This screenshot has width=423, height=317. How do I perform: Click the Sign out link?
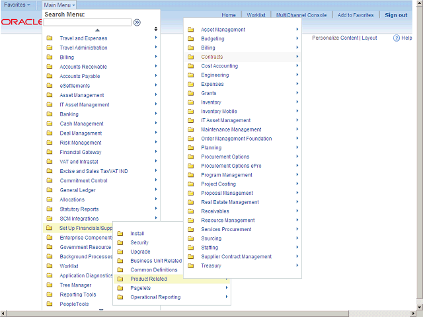click(x=396, y=15)
